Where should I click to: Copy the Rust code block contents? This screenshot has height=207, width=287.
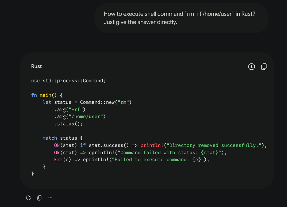264,66
